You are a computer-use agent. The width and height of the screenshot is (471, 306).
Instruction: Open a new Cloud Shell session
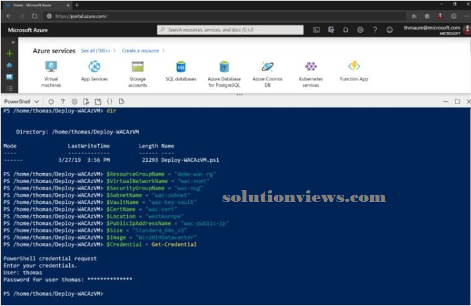[x=98, y=102]
